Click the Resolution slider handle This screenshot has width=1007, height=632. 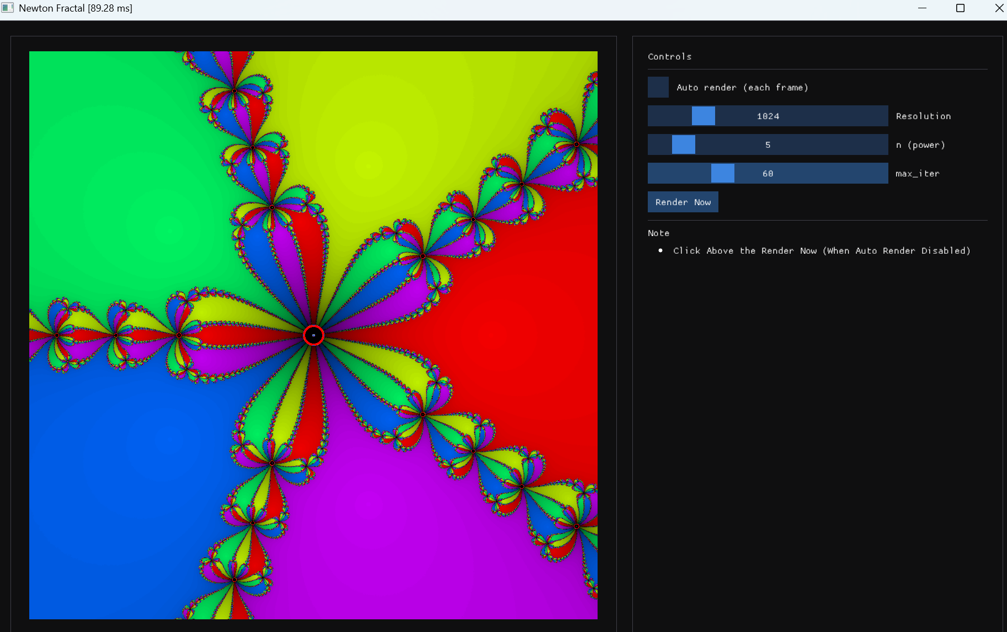point(703,116)
